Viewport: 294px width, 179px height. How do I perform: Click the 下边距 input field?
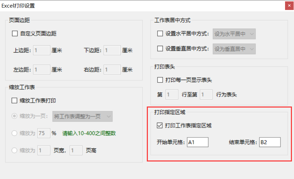pyautogui.click(x=112, y=50)
